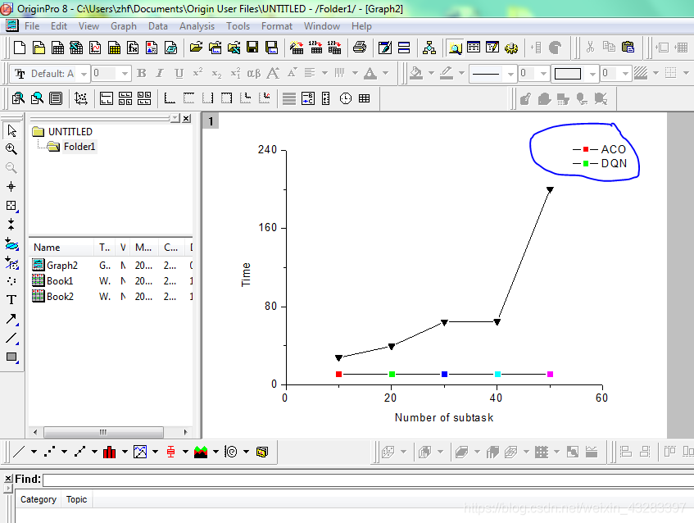Open the Edit menu

(59, 26)
